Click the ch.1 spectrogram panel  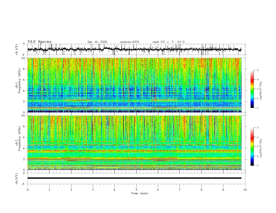(135, 85)
